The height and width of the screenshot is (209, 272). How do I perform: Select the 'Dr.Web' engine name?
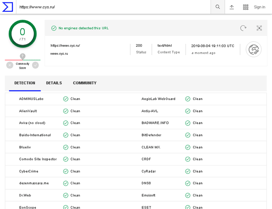25,195
